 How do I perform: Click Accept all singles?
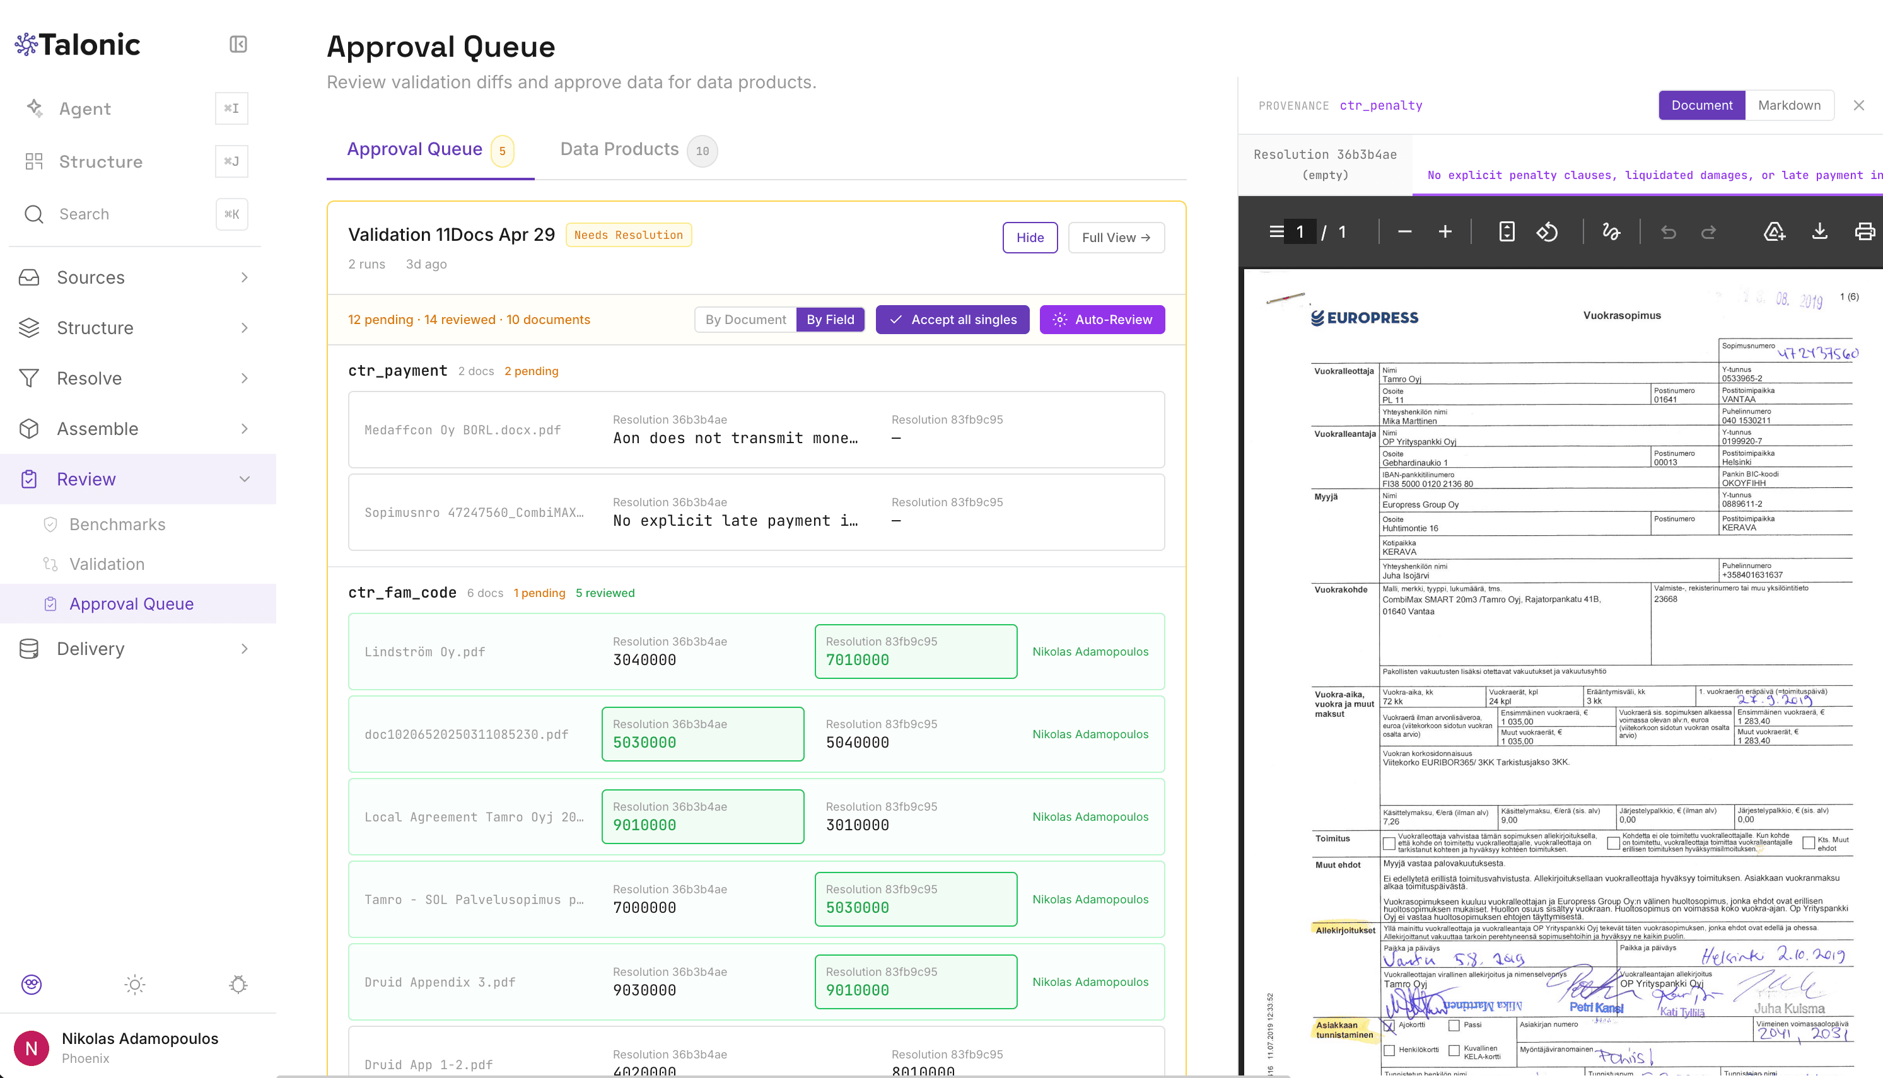(952, 319)
